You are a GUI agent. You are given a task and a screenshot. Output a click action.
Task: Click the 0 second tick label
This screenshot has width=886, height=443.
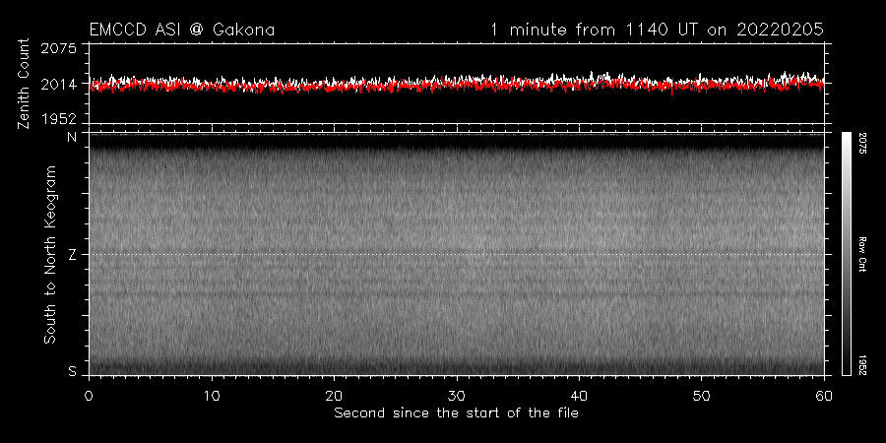(x=89, y=395)
